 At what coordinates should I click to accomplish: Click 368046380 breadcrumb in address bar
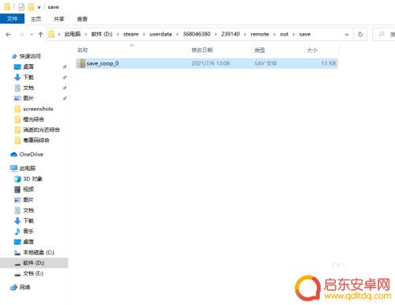click(197, 34)
